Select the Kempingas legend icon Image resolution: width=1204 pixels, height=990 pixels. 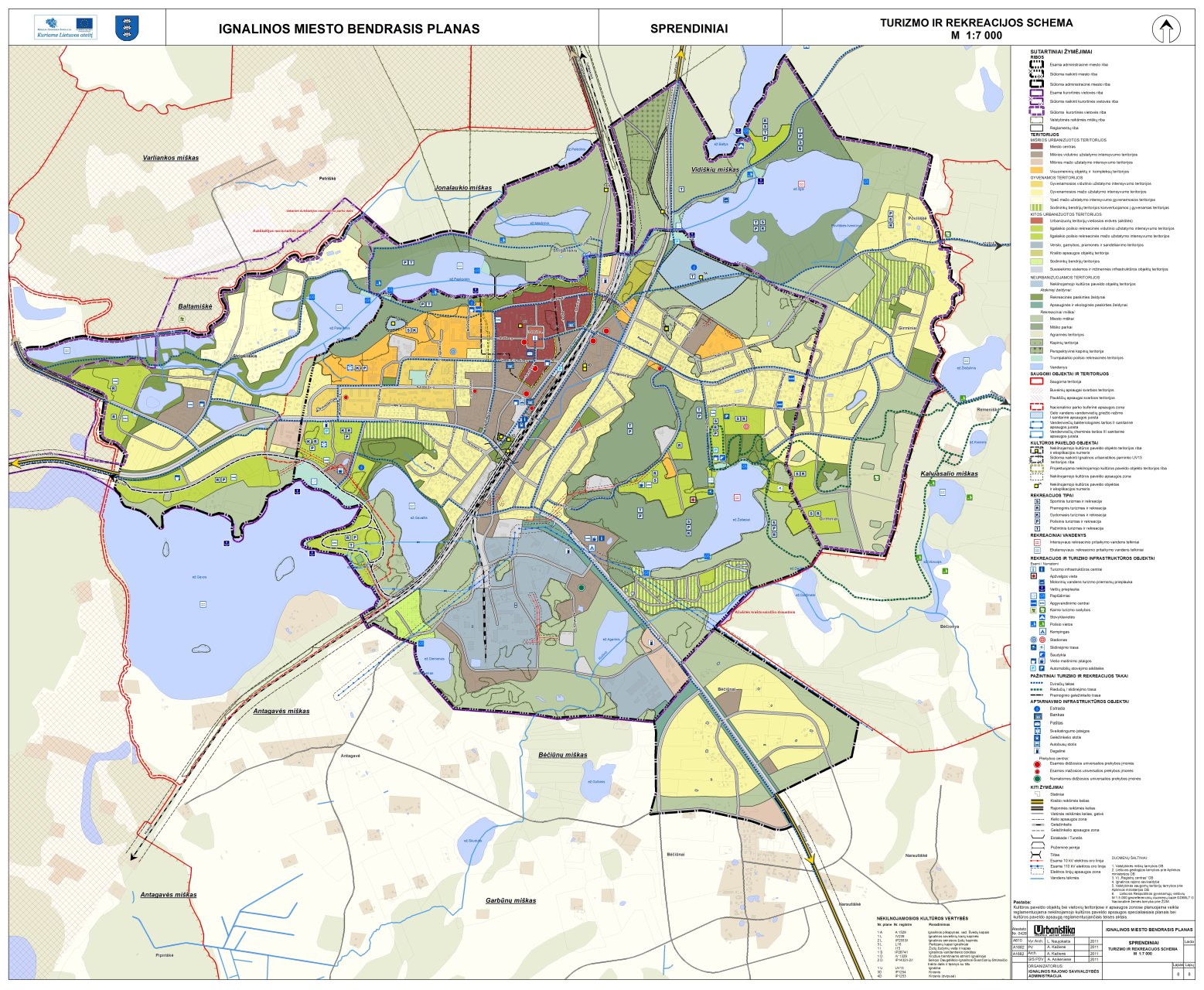click(x=1042, y=632)
